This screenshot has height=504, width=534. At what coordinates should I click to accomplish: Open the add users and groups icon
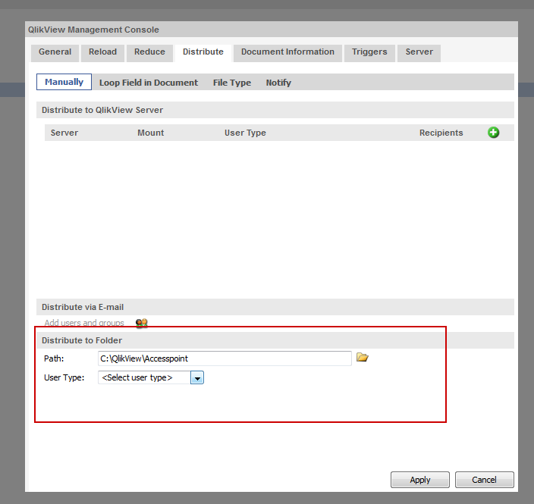[x=142, y=323]
